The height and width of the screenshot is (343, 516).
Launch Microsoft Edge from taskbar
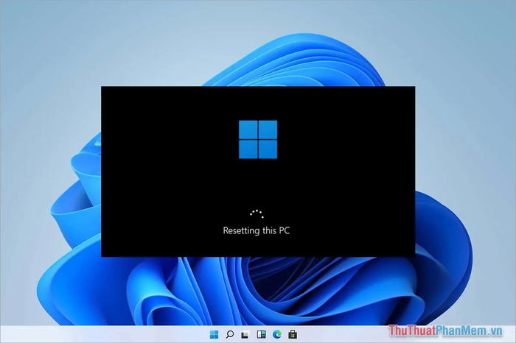coord(277,334)
